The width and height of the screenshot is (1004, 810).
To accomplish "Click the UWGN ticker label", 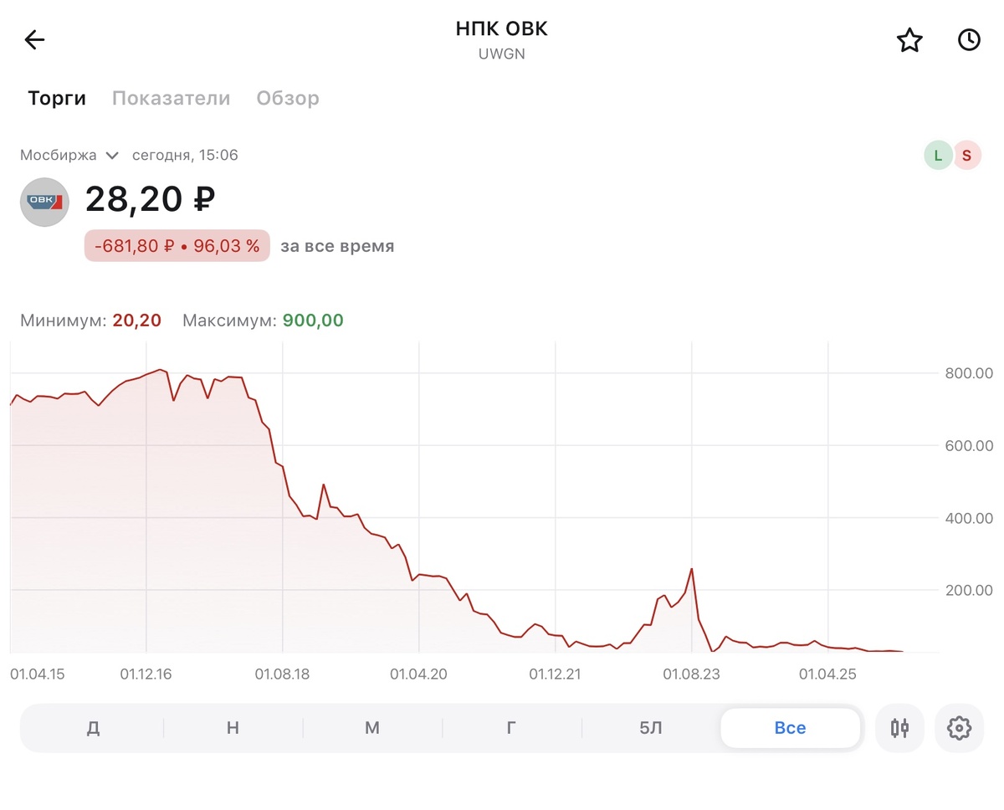I will (x=502, y=54).
